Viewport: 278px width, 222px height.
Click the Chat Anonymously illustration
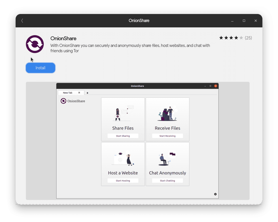pyautogui.click(x=167, y=159)
